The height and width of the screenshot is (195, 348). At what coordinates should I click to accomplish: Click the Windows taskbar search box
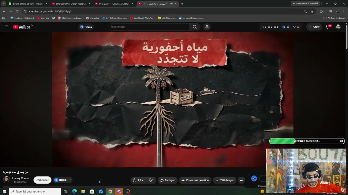tap(35, 191)
